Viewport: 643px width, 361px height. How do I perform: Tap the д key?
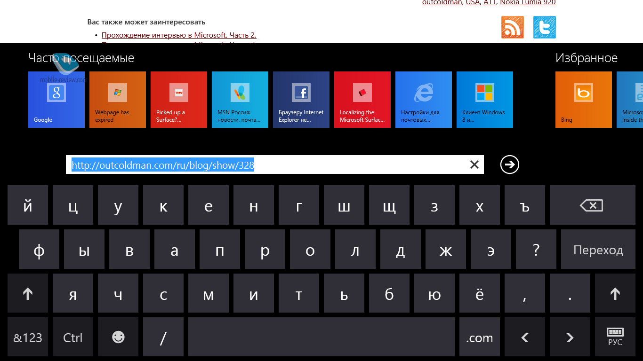[x=401, y=249]
